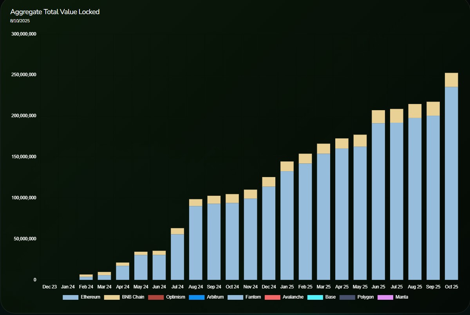The width and height of the screenshot is (470, 315).
Task: Click the 250,000,000 y-axis label
Action: tap(24, 75)
